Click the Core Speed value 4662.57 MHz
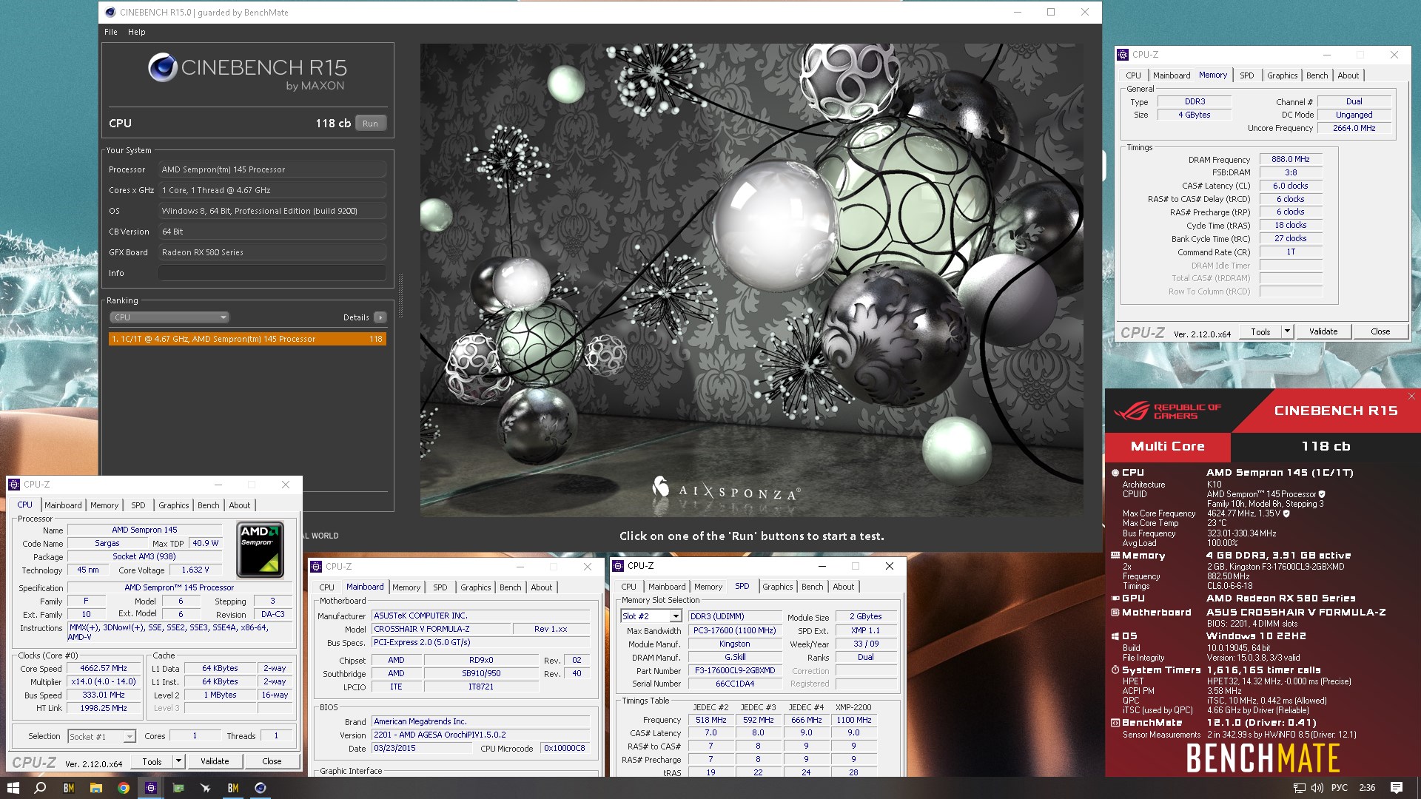The width and height of the screenshot is (1421, 799). (x=104, y=668)
